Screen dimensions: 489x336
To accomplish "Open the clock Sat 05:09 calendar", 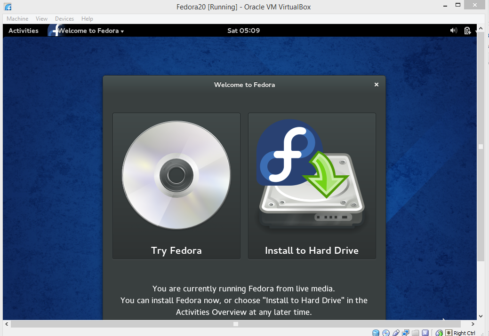I will (244, 31).
